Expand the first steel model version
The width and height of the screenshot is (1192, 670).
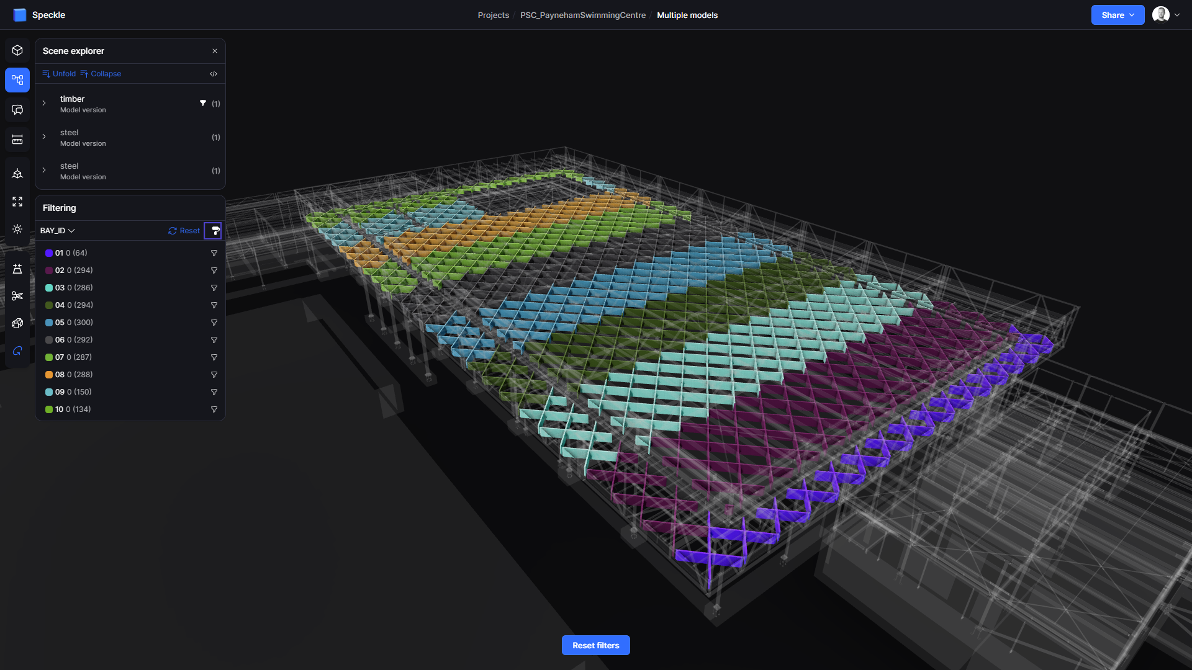point(44,137)
